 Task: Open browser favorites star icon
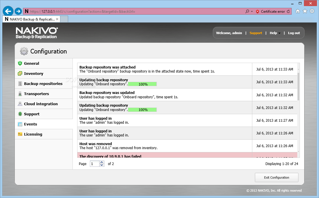coord(305,11)
